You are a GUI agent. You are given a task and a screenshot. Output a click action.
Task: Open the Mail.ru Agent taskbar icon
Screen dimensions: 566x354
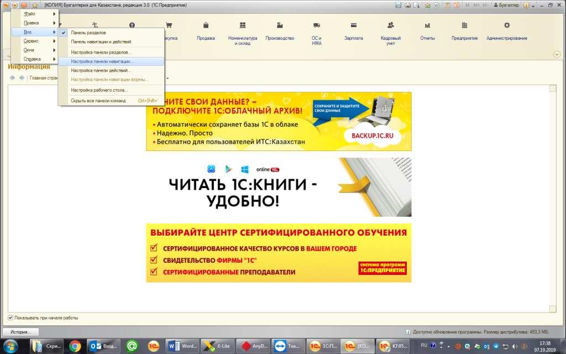point(132,346)
